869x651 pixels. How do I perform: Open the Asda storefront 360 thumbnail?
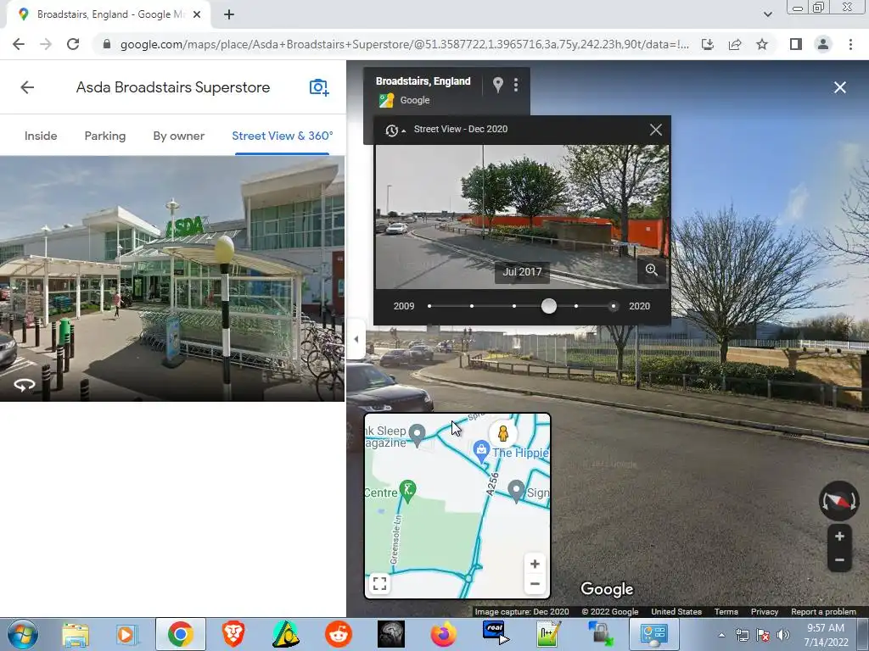(171, 278)
